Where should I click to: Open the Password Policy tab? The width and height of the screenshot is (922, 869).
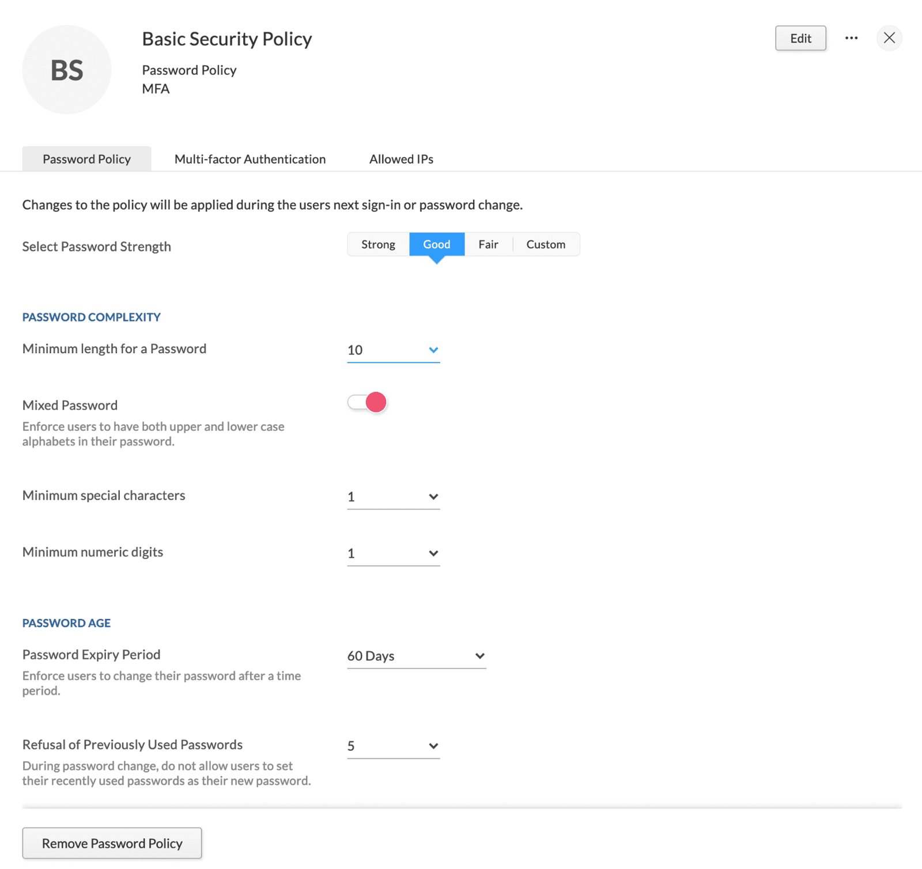tap(87, 159)
